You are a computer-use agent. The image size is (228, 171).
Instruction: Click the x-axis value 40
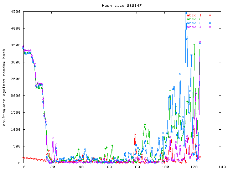tap(81, 167)
